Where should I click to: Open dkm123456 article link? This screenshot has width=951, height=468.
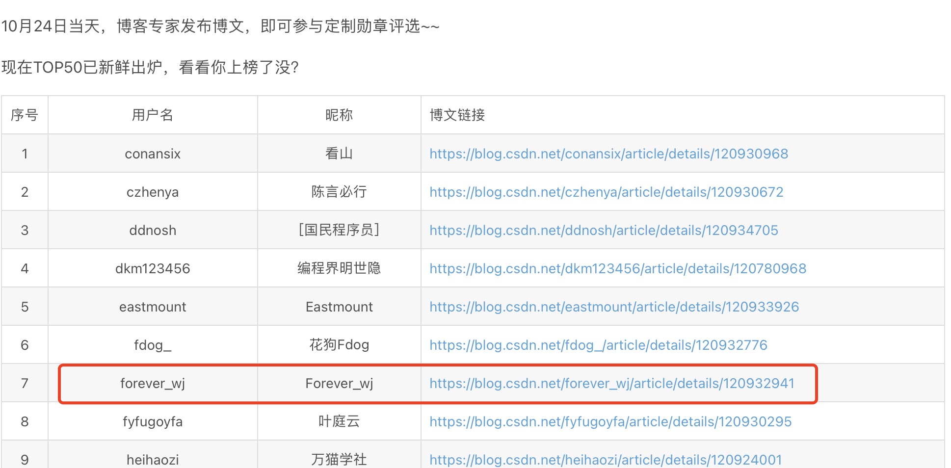click(618, 268)
